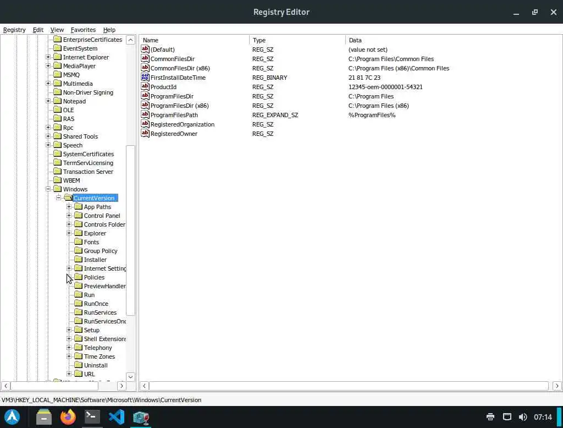
Task: Select the Group Policy key
Action: click(x=101, y=251)
